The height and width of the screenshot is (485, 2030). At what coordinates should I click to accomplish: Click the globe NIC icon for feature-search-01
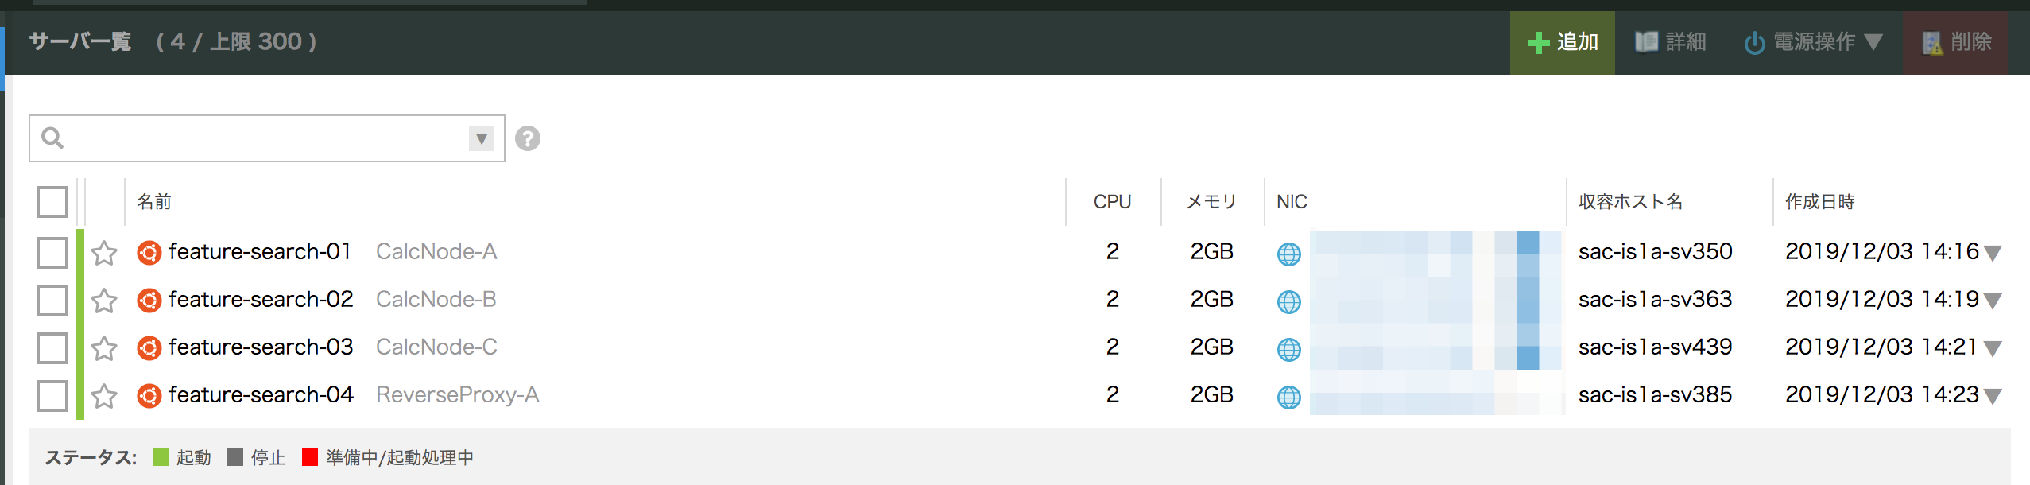(x=1288, y=254)
